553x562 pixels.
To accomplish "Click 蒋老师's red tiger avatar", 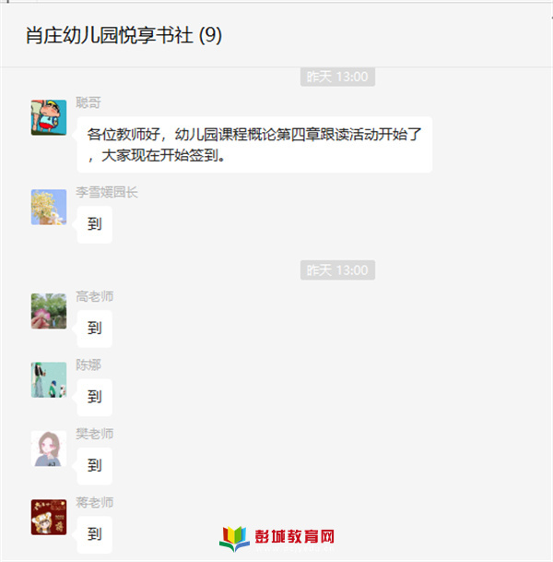I will (x=49, y=517).
